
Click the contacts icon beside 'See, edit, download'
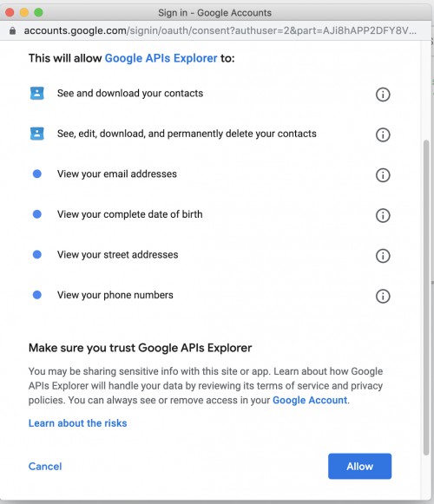click(x=37, y=134)
